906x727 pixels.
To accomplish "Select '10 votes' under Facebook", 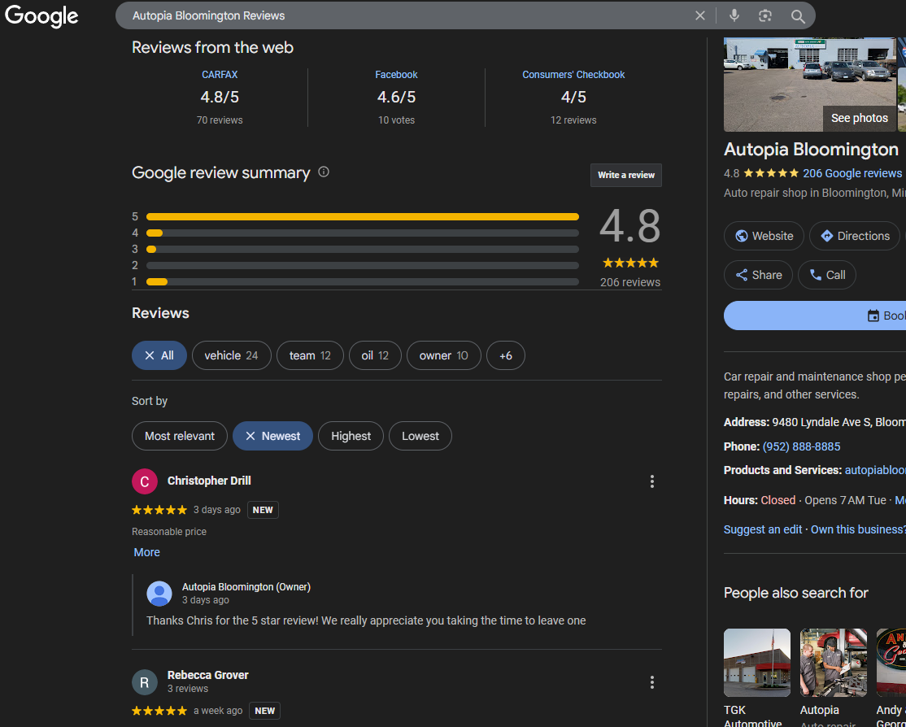I will click(396, 120).
